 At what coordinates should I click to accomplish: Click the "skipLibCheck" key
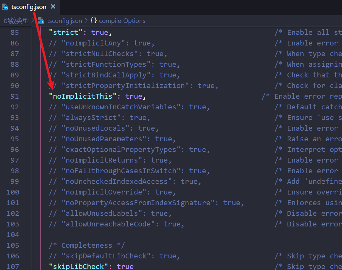tap(78, 267)
